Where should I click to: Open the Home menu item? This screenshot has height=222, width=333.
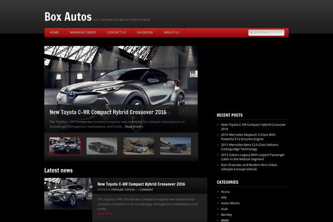tap(54, 33)
